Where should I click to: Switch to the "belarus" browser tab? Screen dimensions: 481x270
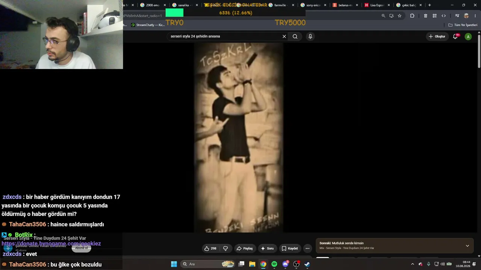click(x=345, y=5)
